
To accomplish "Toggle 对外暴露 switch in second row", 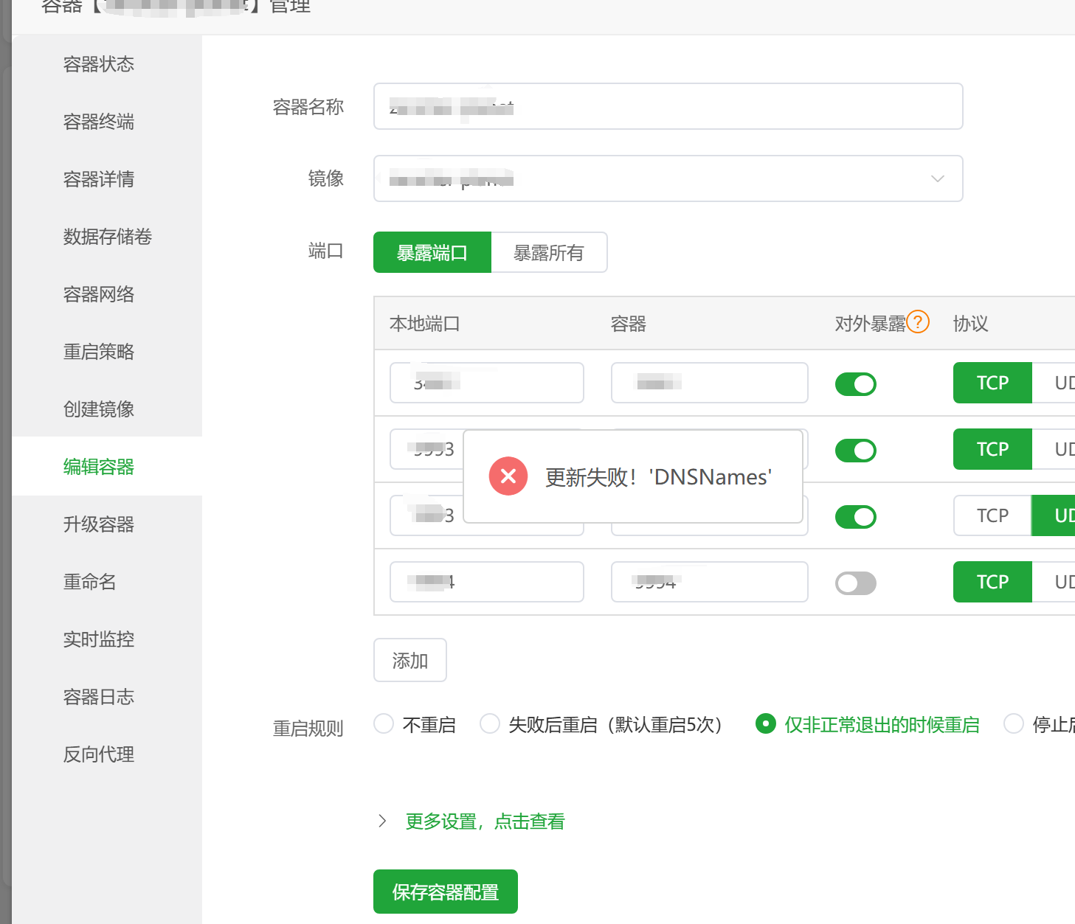I will (x=856, y=451).
